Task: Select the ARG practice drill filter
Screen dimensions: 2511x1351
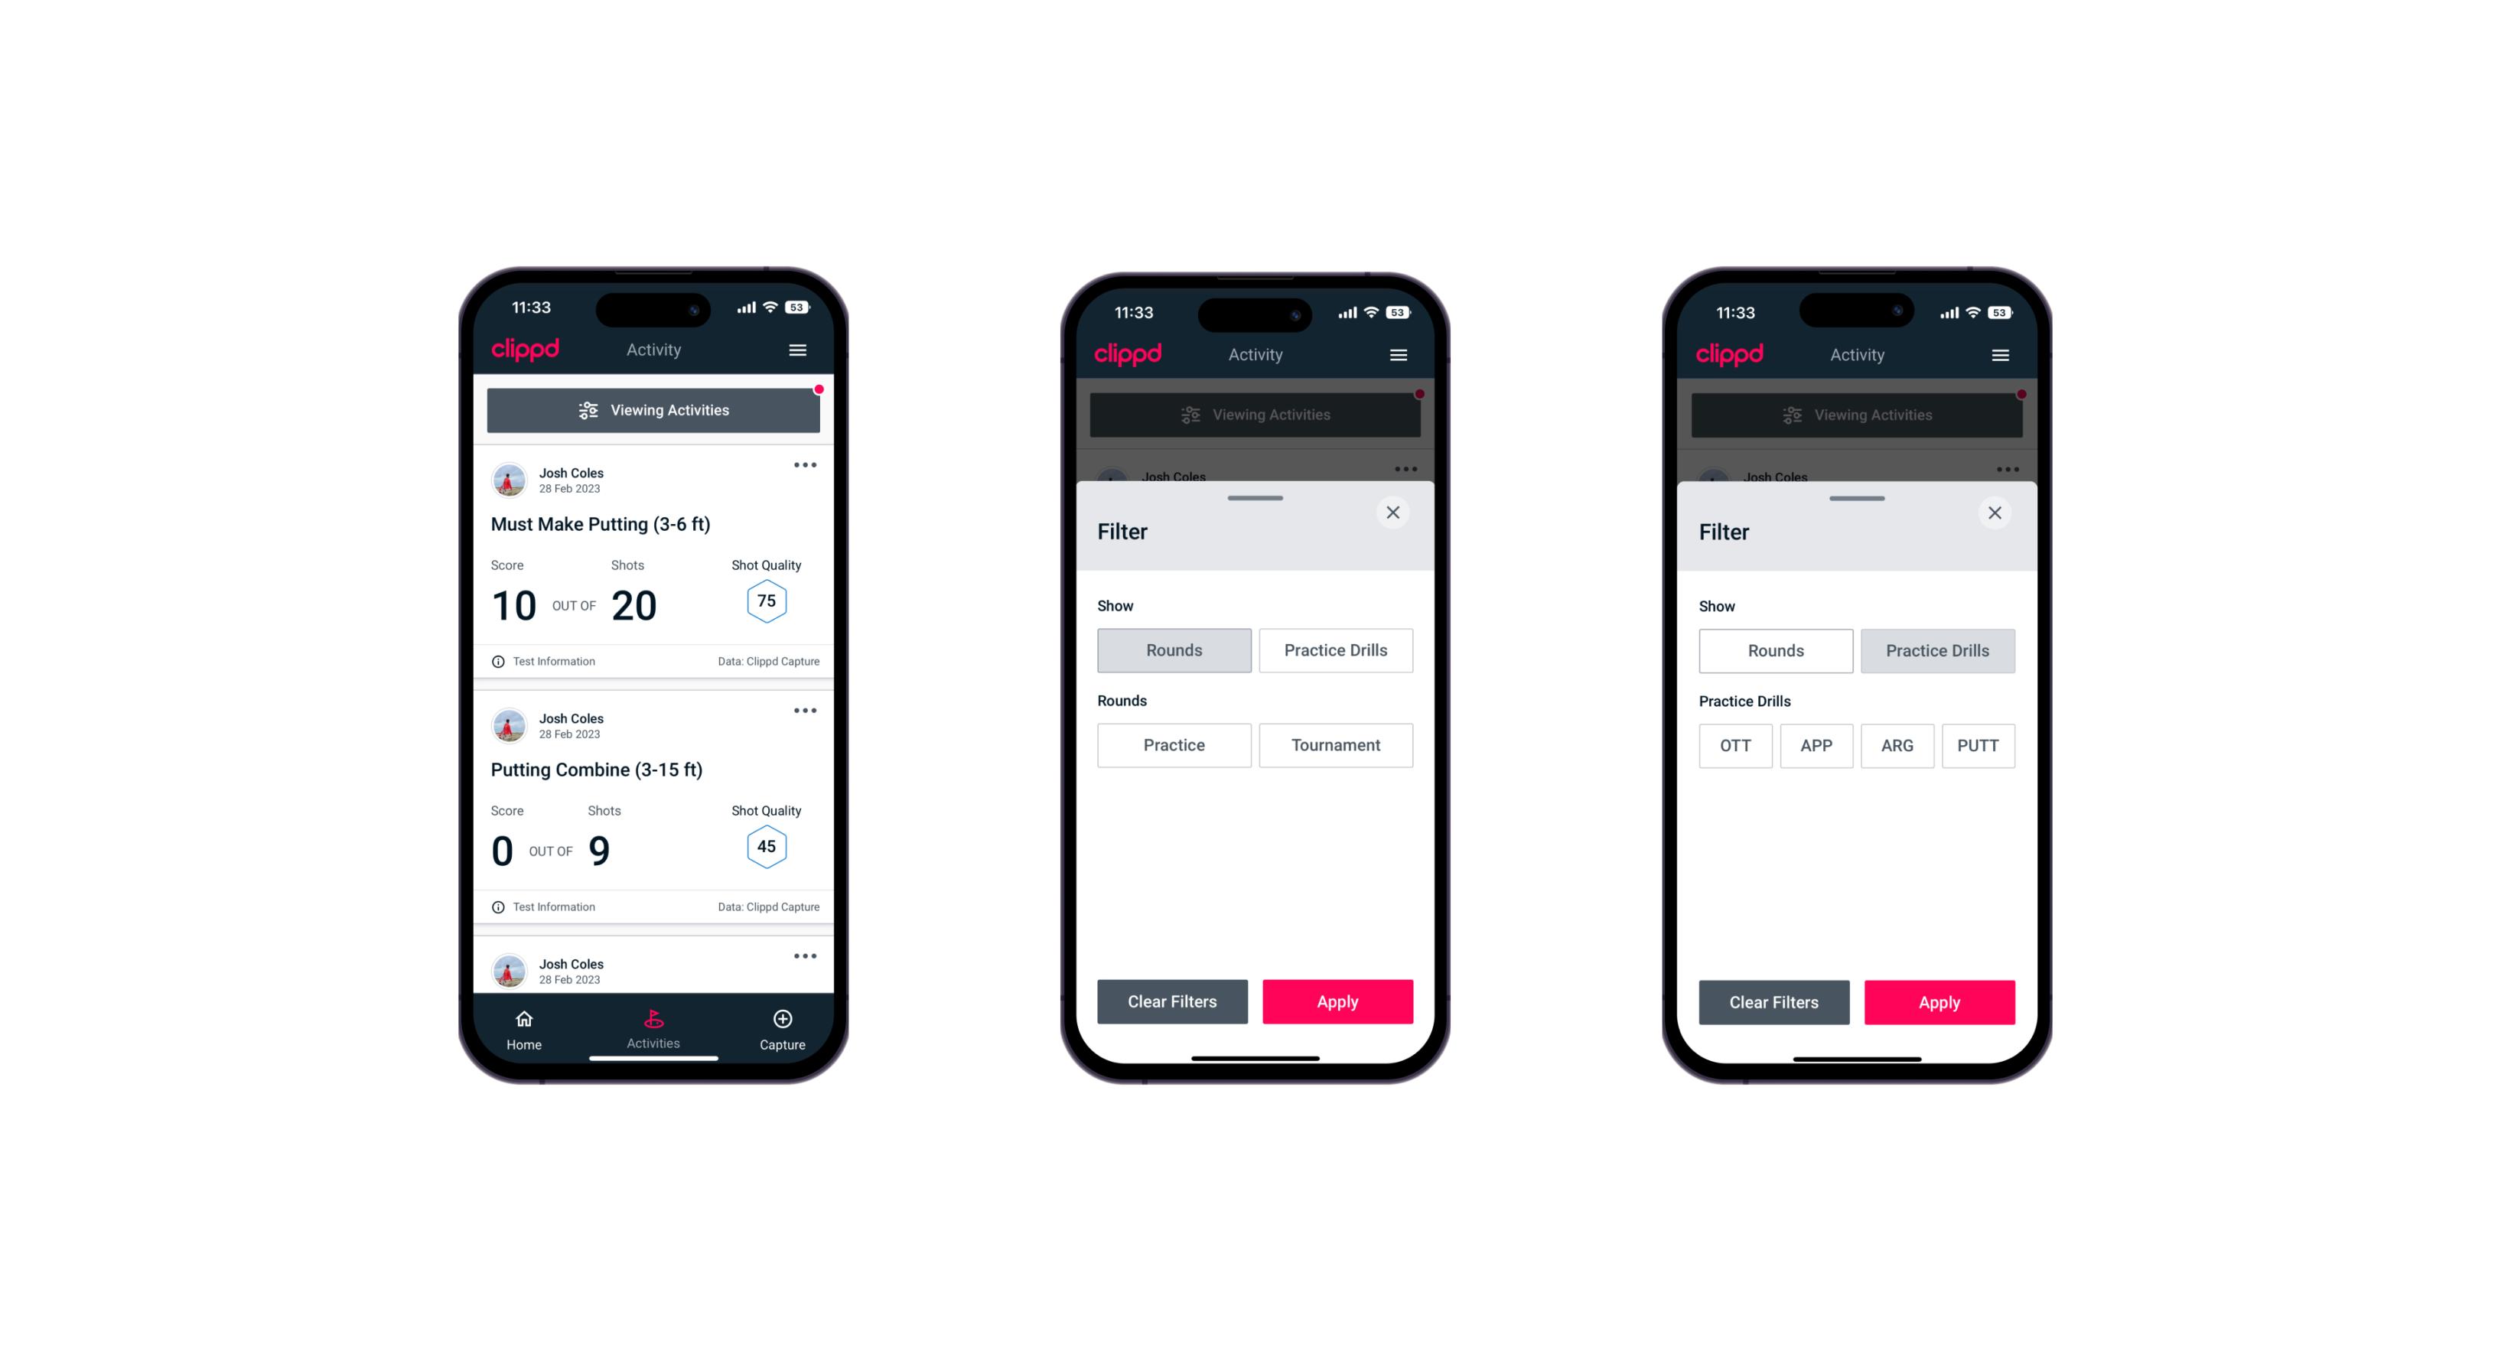Action: (x=1897, y=745)
